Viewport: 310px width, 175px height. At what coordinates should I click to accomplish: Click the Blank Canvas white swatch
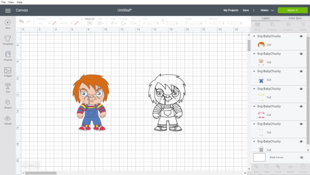(259, 157)
